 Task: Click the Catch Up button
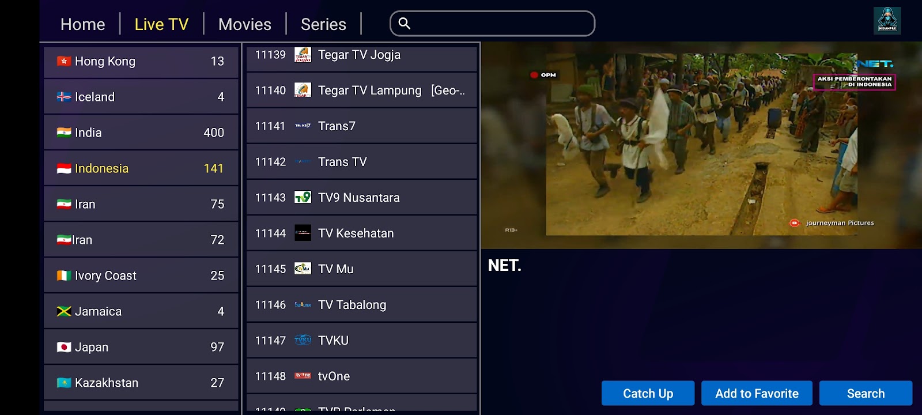[648, 393]
